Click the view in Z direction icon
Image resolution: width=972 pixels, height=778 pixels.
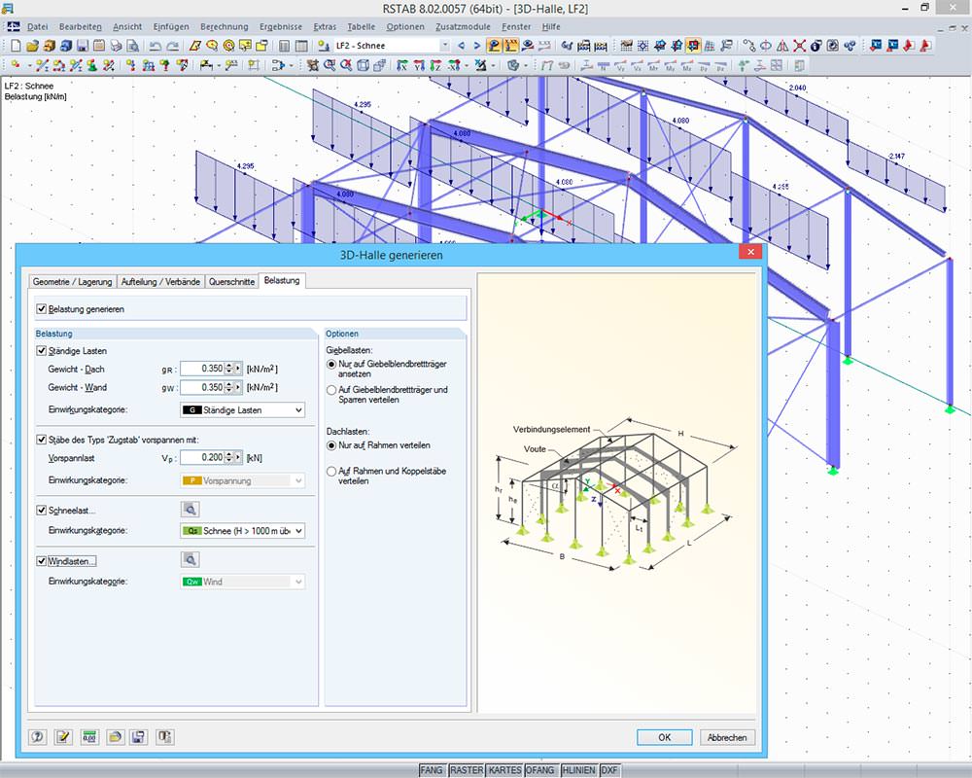click(435, 65)
